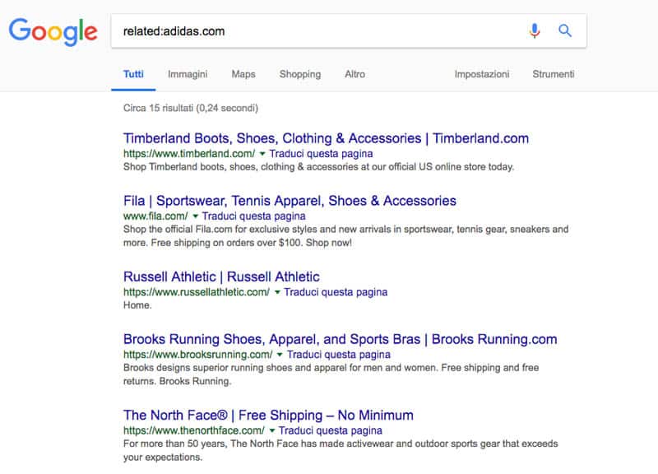Image resolution: width=658 pixels, height=474 pixels.
Task: Open Impostazioni settings menu
Action: (482, 74)
